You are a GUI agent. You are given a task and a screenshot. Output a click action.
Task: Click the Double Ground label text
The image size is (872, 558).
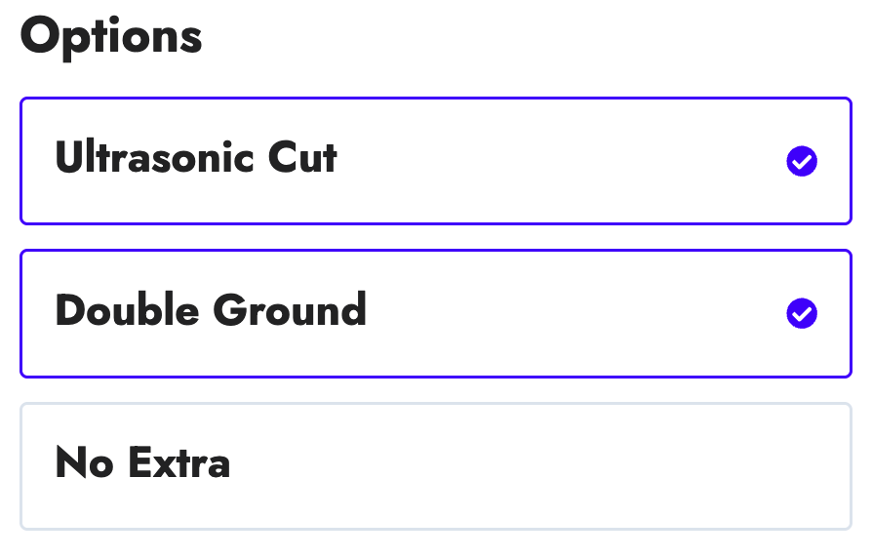(x=211, y=309)
